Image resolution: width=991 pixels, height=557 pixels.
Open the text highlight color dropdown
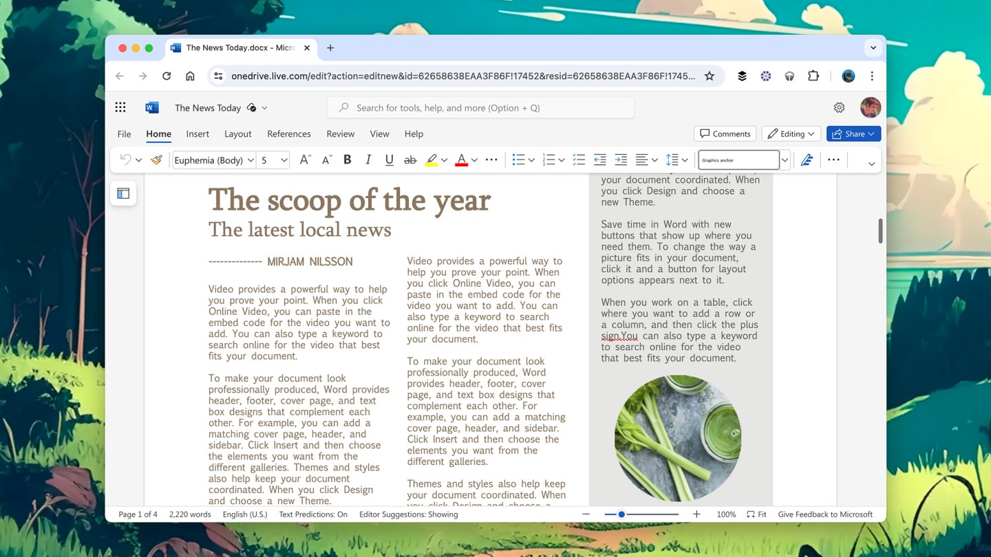pyautogui.click(x=444, y=160)
